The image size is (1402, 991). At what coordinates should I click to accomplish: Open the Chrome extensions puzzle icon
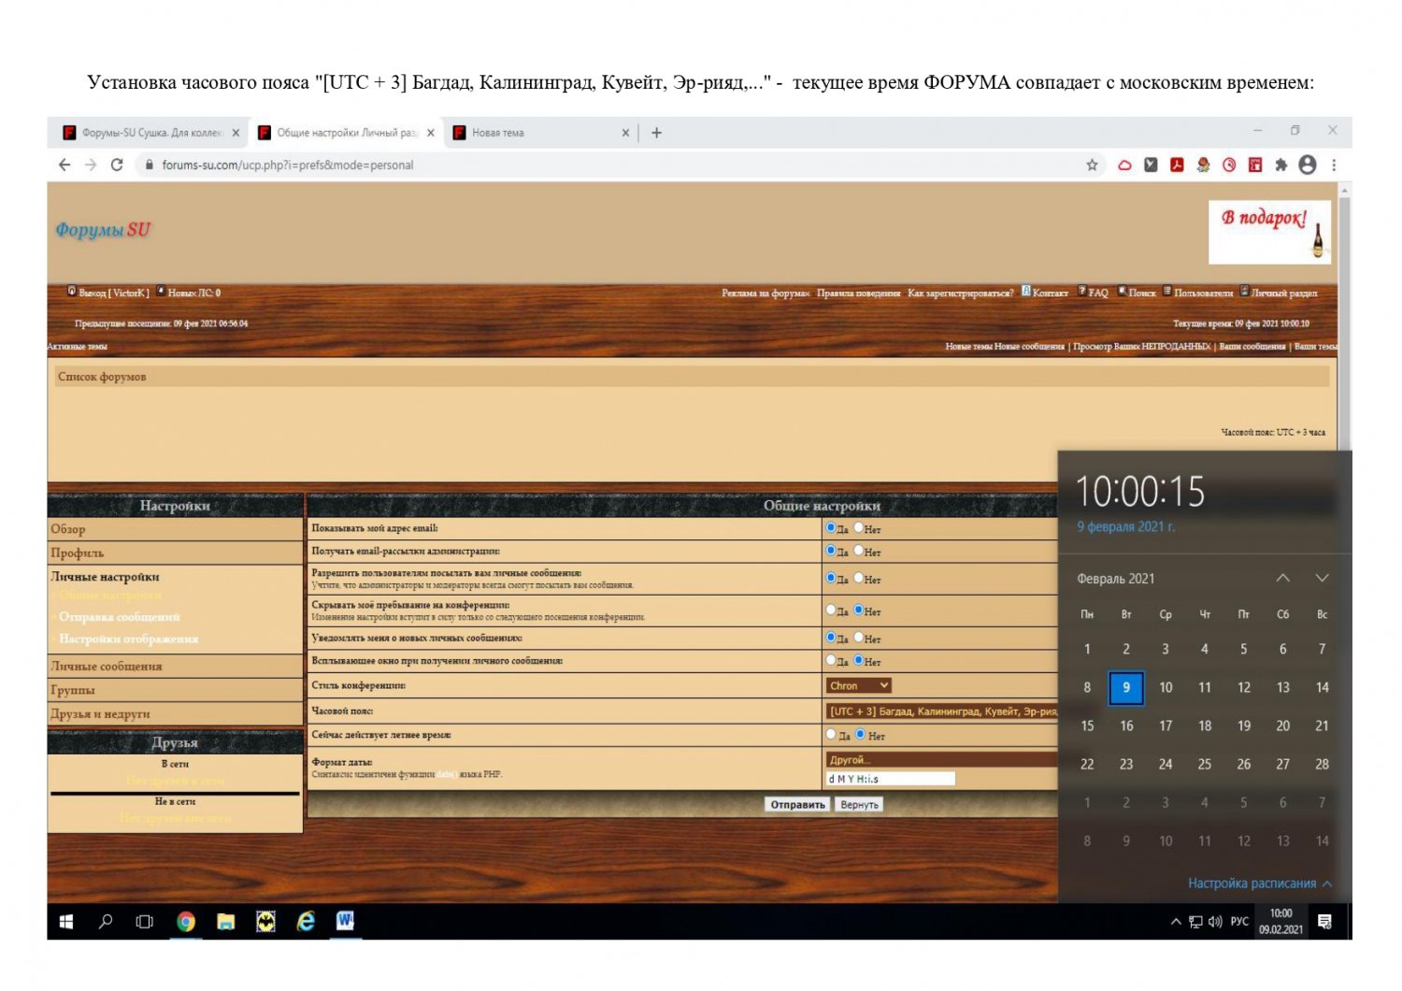click(1281, 165)
